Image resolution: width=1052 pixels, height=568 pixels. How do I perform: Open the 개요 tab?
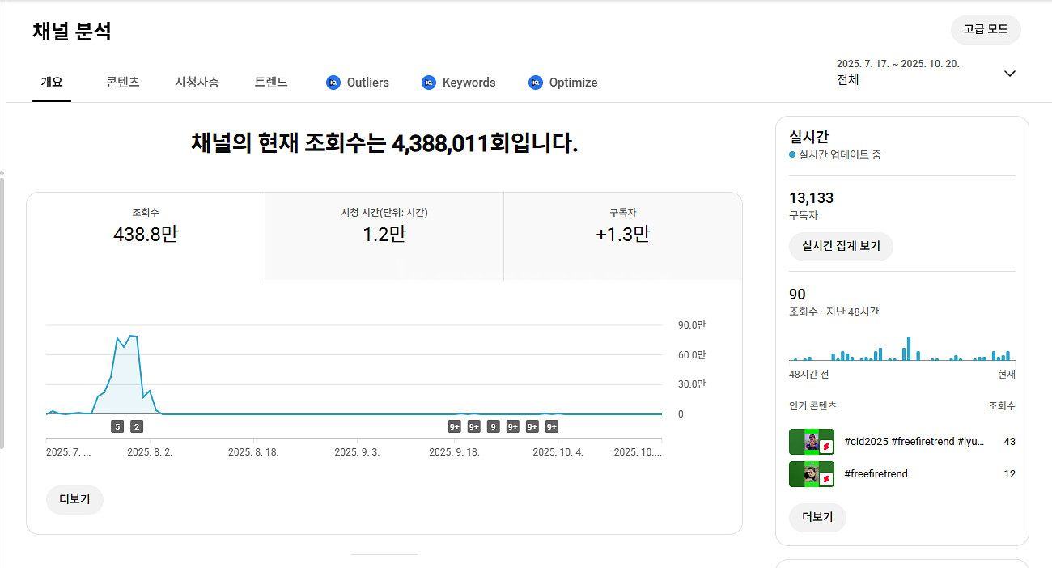coord(52,83)
